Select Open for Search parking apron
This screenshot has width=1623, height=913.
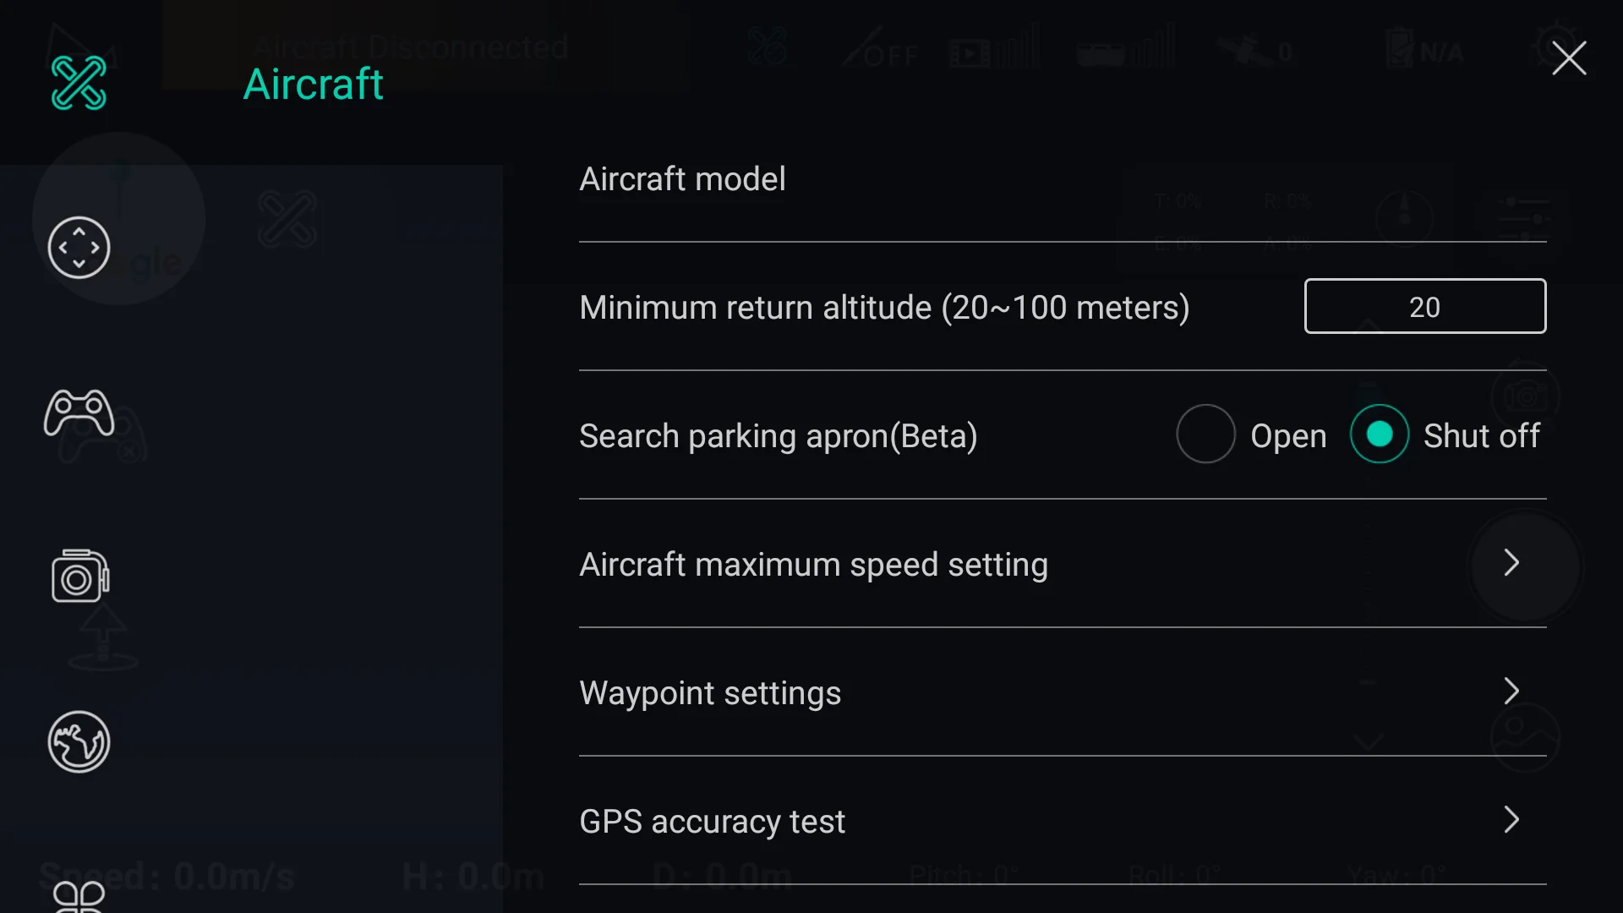pyautogui.click(x=1206, y=435)
